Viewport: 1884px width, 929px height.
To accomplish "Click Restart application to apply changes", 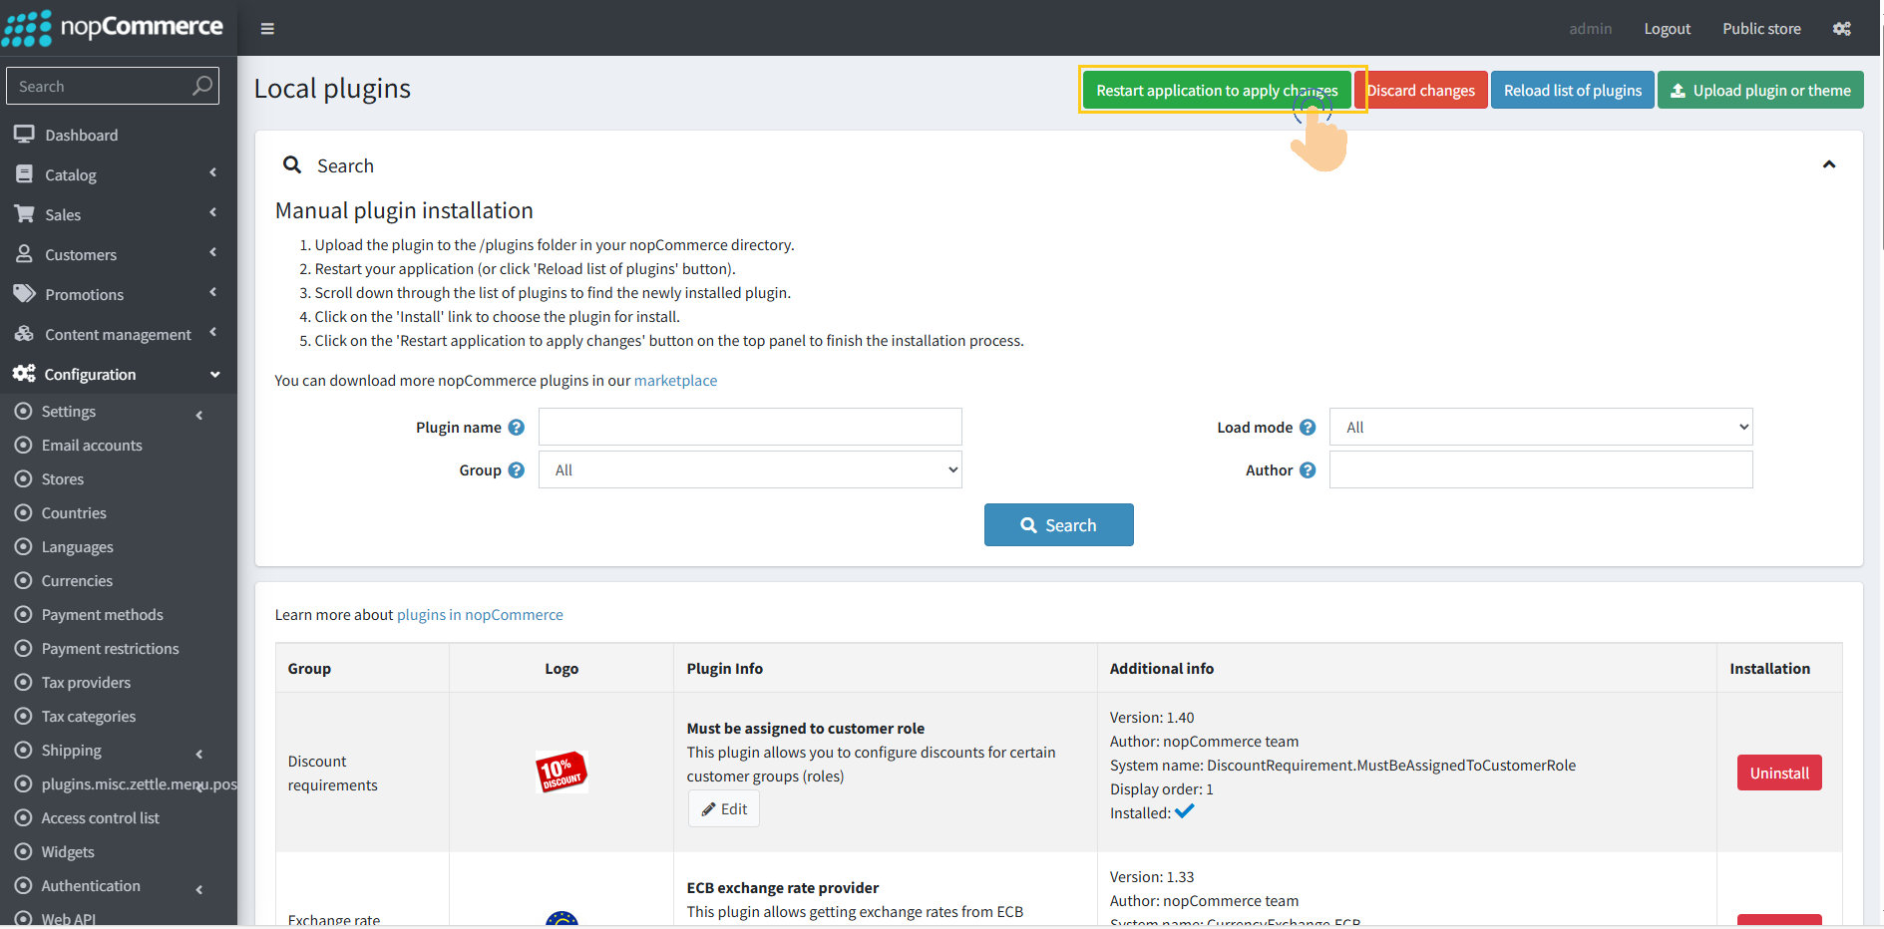I will [1216, 91].
